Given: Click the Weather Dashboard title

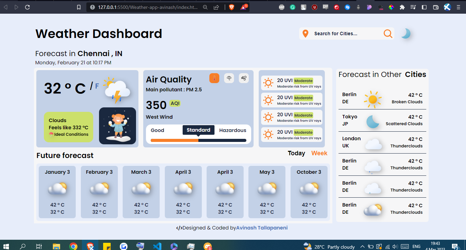Looking at the screenshot, I should (99, 34).
